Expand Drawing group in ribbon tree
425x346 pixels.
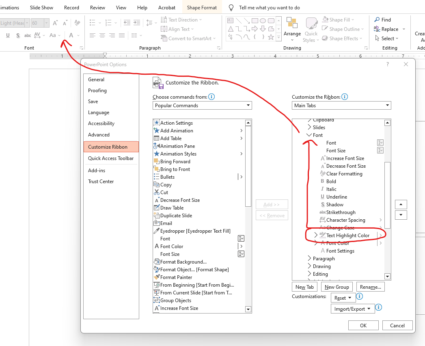(309, 266)
